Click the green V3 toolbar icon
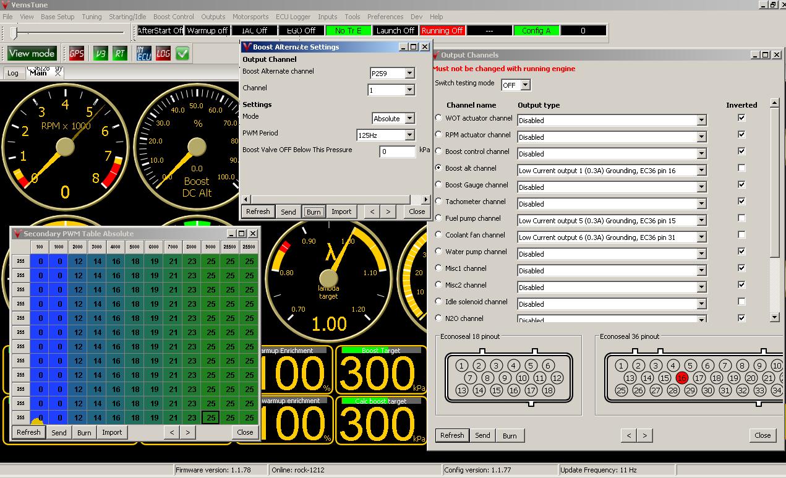The image size is (786, 478). coord(100,54)
